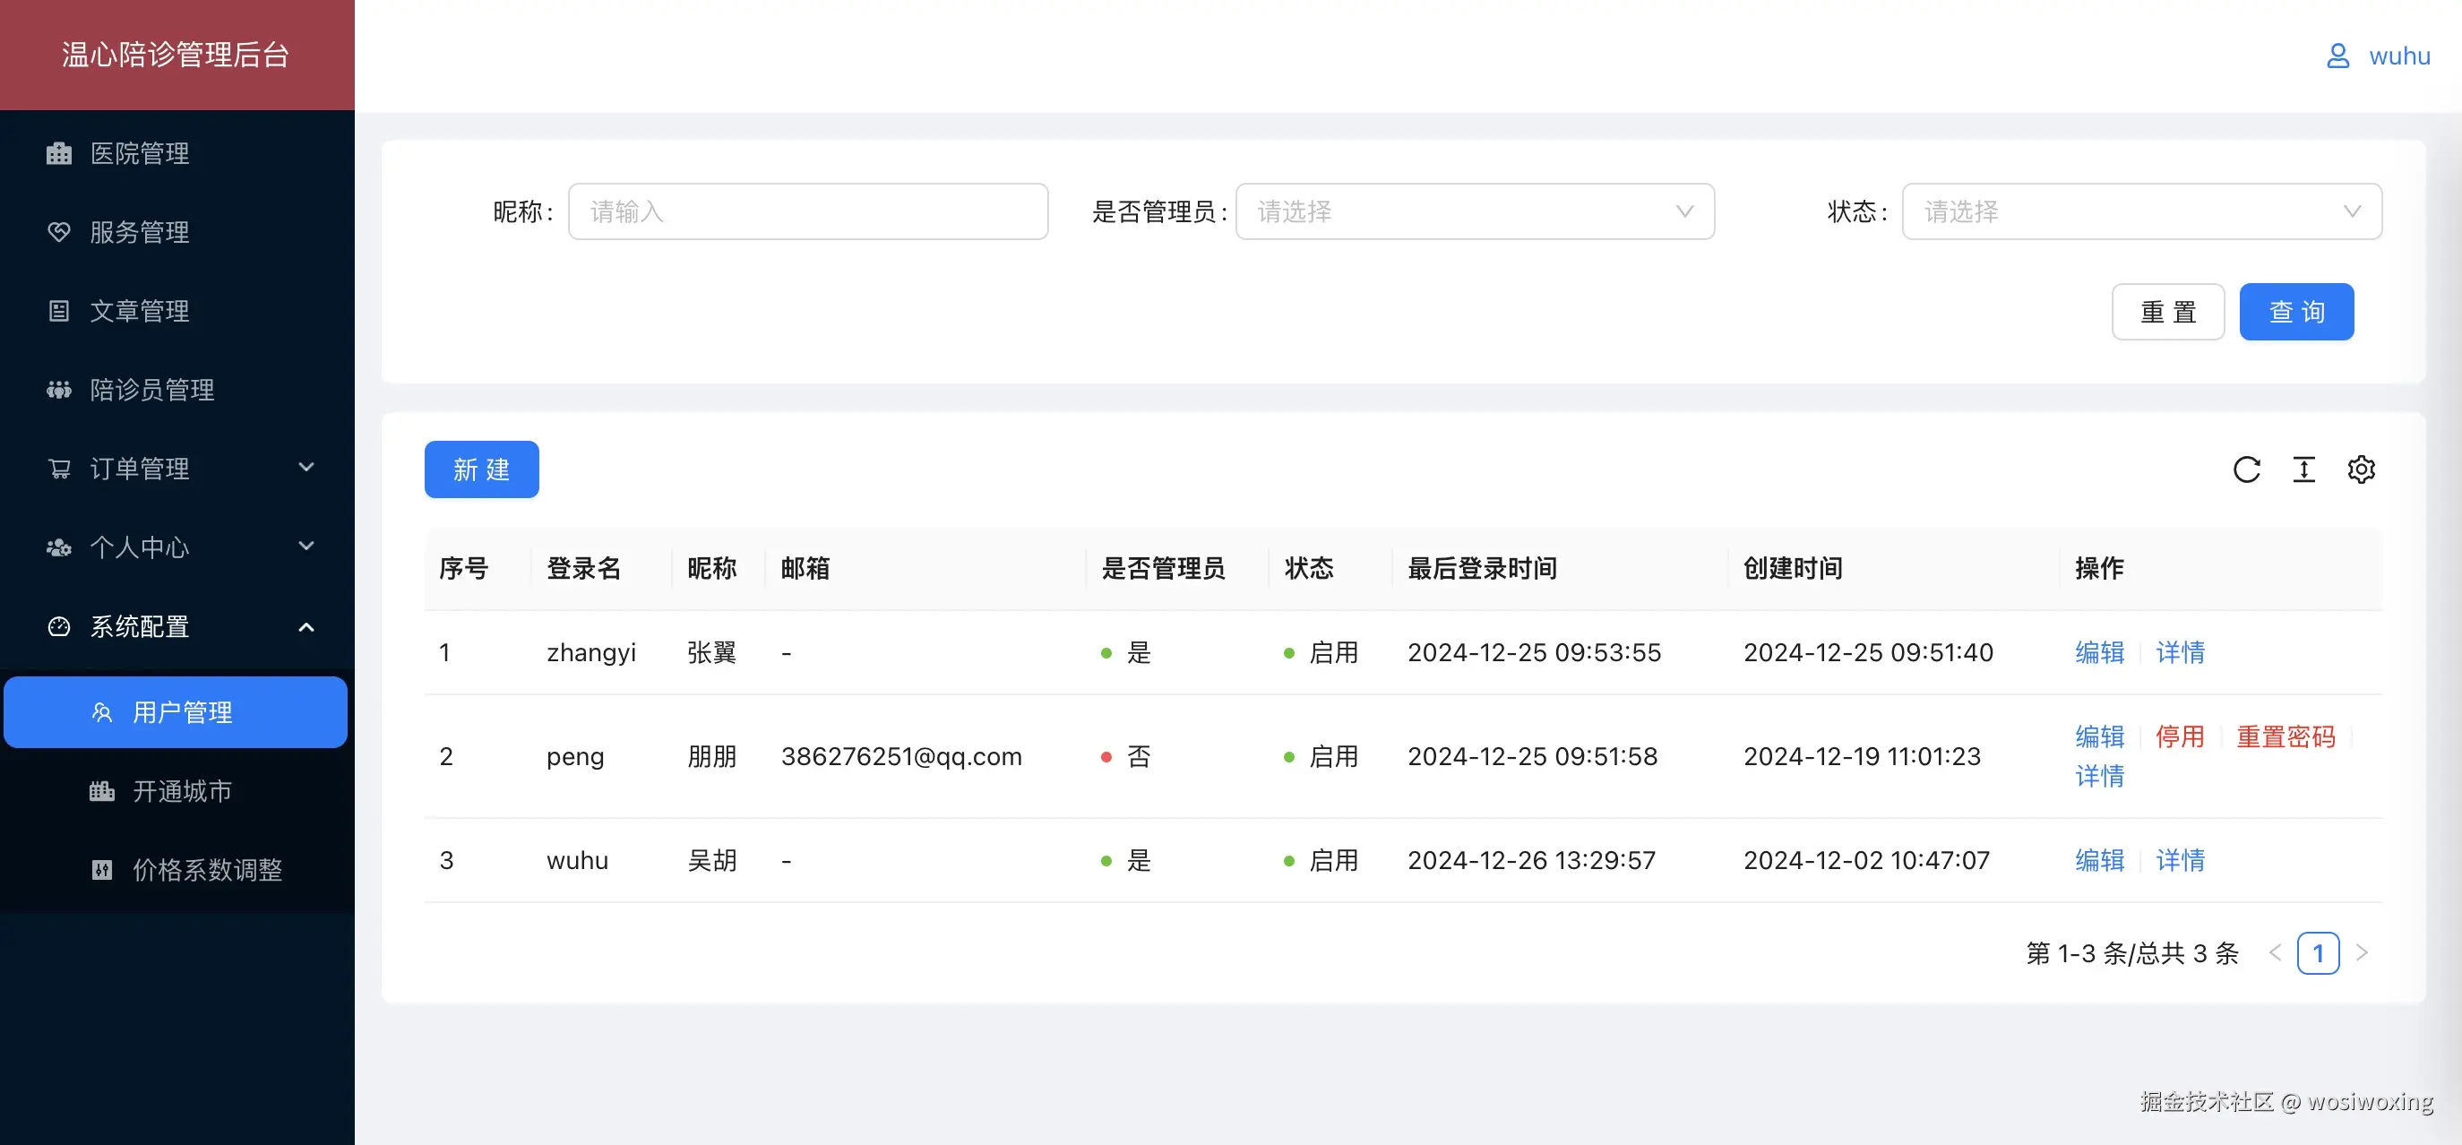
Task: Click the table refresh icon
Action: (x=2247, y=469)
